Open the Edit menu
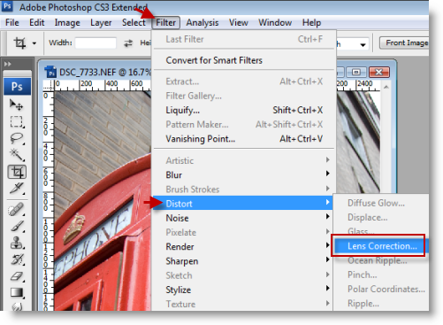Image resolution: width=443 pixels, height=325 pixels. click(37, 22)
